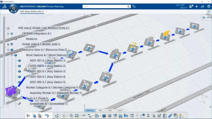Click the operation tile with orange square

166,36
